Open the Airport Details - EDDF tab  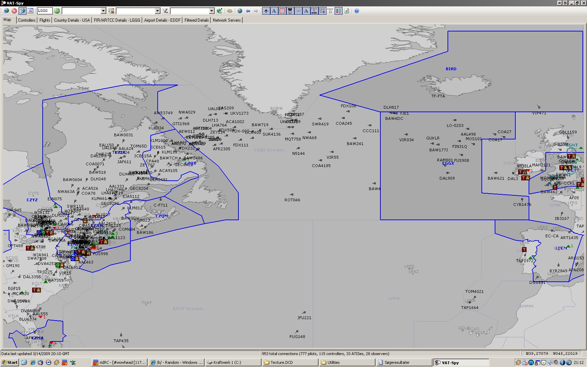[162, 20]
